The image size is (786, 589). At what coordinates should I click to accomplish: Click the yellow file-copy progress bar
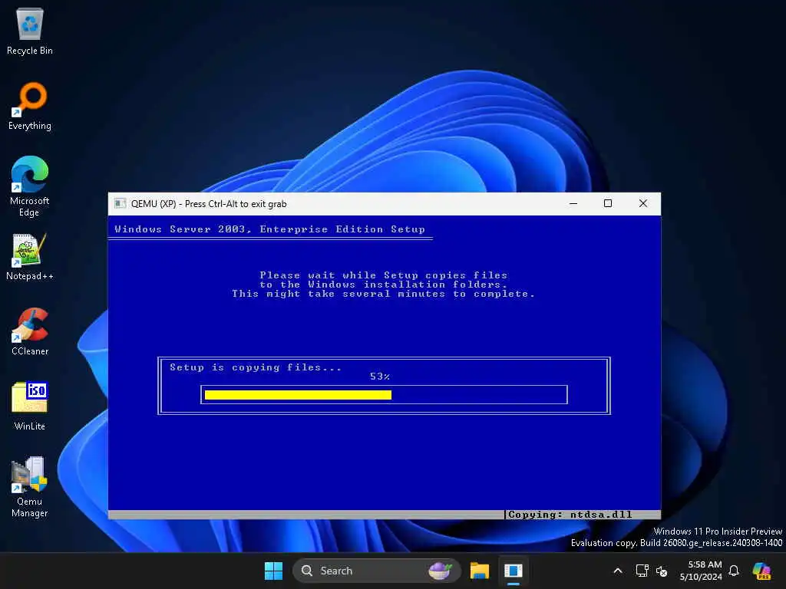tap(299, 395)
